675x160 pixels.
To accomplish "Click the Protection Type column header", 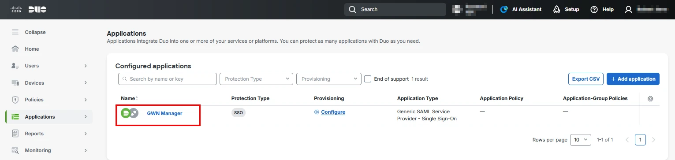I will 250,98.
